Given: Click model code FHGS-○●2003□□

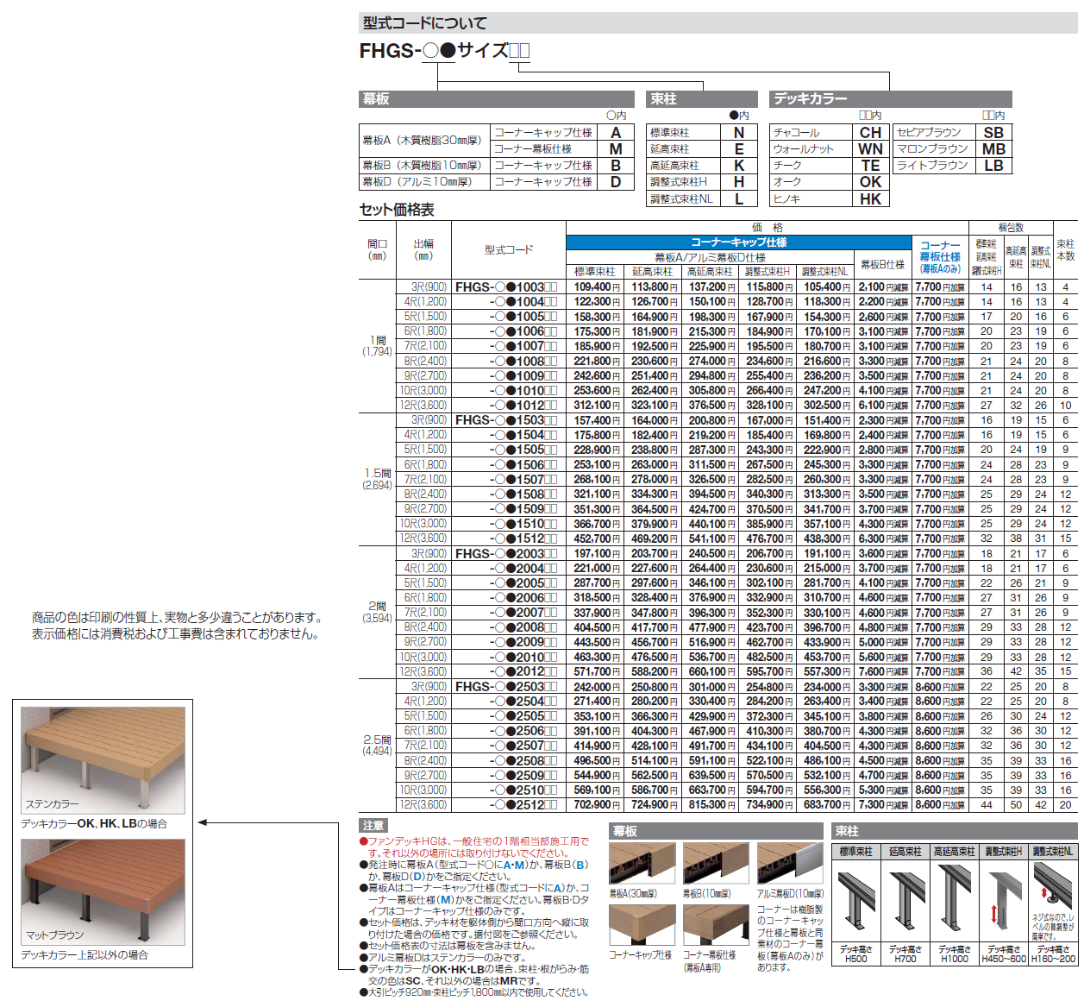Looking at the screenshot, I should click(x=506, y=554).
